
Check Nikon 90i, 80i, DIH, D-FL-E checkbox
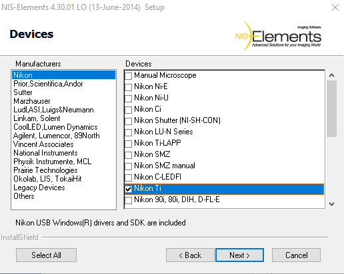pos(128,200)
